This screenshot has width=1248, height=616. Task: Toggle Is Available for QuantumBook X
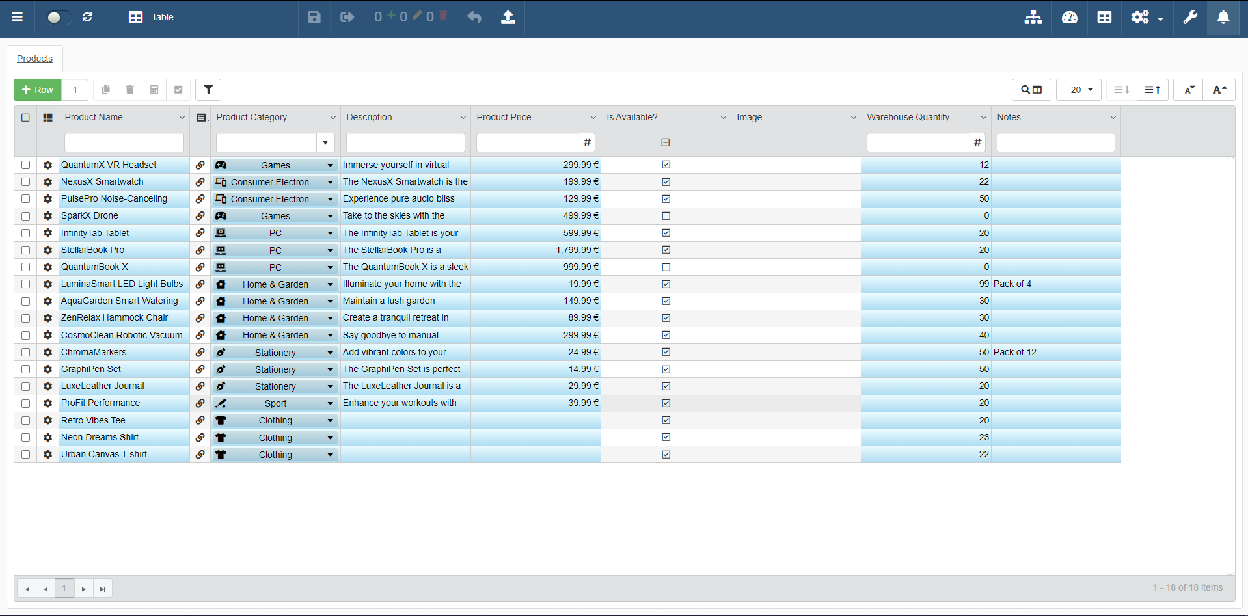[x=666, y=267]
